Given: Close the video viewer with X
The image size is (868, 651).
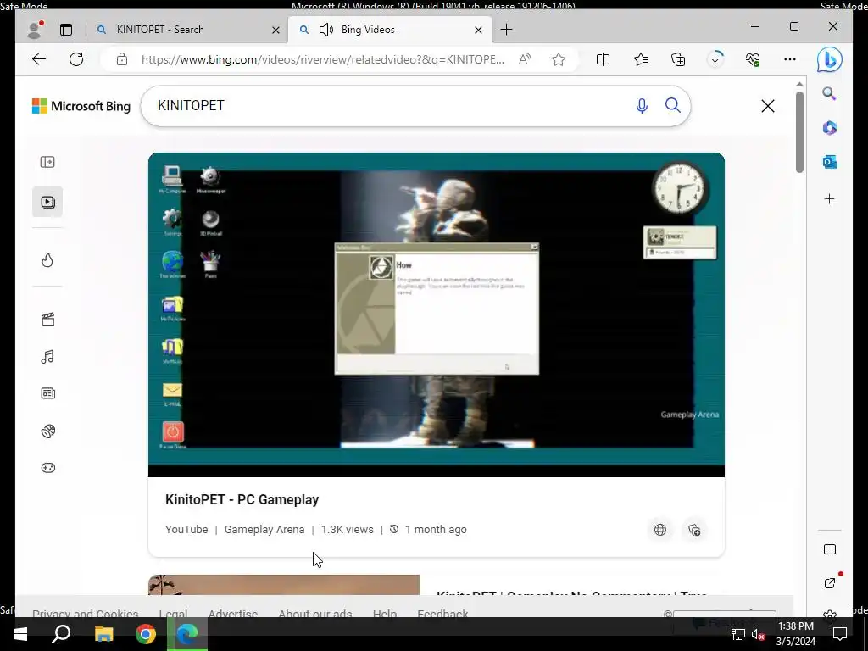Looking at the screenshot, I should 768,106.
